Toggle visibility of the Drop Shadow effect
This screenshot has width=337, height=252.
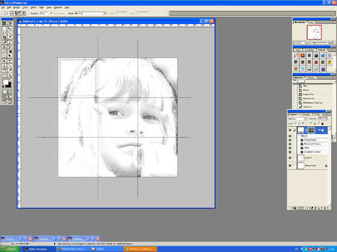[290, 140]
